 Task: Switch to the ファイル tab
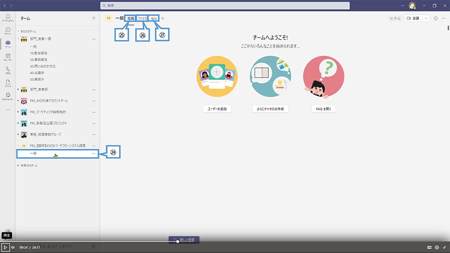pos(142,18)
